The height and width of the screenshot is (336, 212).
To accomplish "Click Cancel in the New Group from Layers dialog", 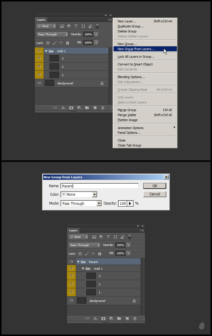I will pos(155,194).
